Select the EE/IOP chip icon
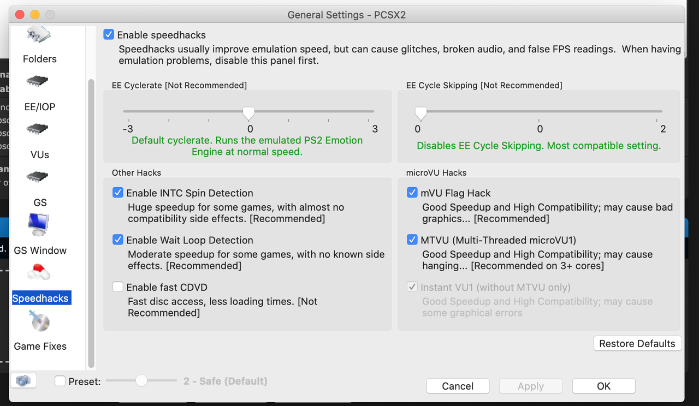Image resolution: width=699 pixels, height=406 pixels. 37,82
